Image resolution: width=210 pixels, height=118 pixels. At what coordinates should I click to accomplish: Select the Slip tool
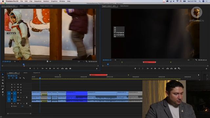click(x=3, y=86)
